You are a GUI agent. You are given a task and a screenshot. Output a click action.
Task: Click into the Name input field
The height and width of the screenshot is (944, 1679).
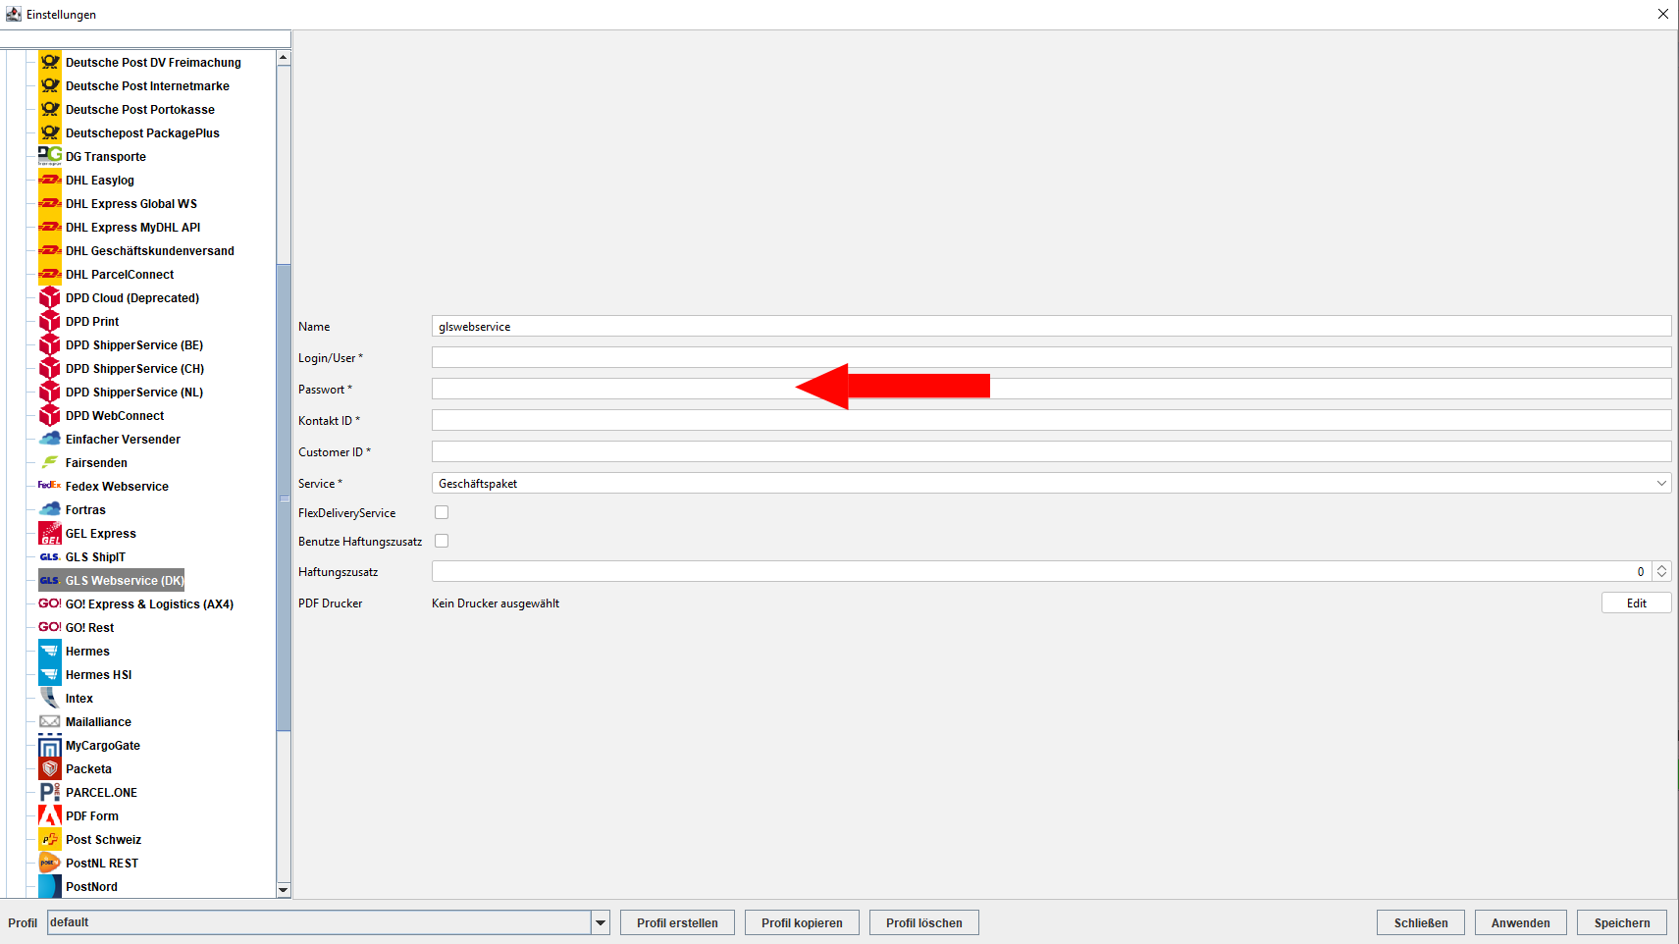point(1051,326)
